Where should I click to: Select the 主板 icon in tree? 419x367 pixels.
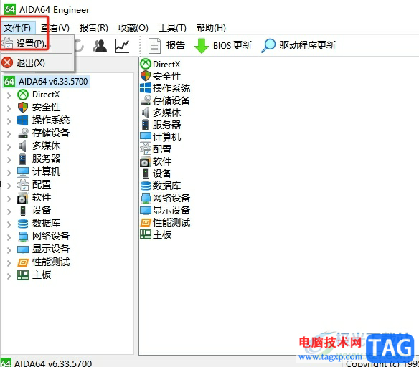(x=23, y=275)
